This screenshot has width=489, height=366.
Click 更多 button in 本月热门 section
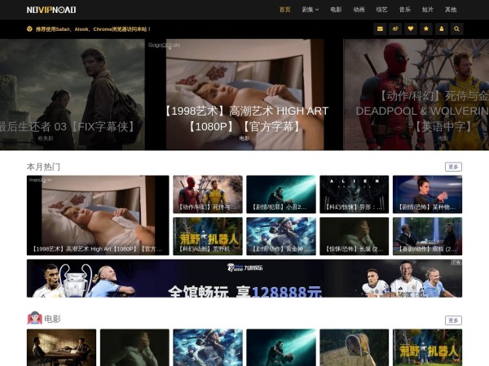[453, 167]
